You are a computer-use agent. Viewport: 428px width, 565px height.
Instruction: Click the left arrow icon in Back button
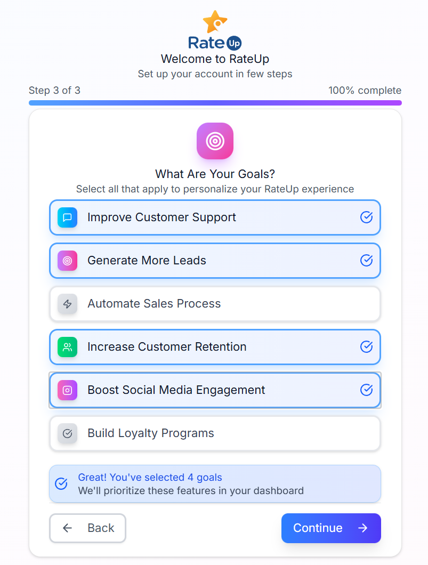(68, 528)
